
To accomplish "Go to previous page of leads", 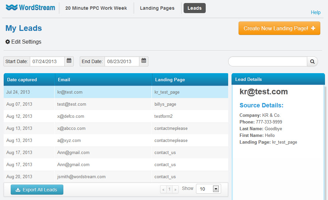I will pyautogui.click(x=163, y=189).
